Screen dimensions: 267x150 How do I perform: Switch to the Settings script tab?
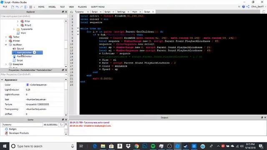tap(121, 12)
